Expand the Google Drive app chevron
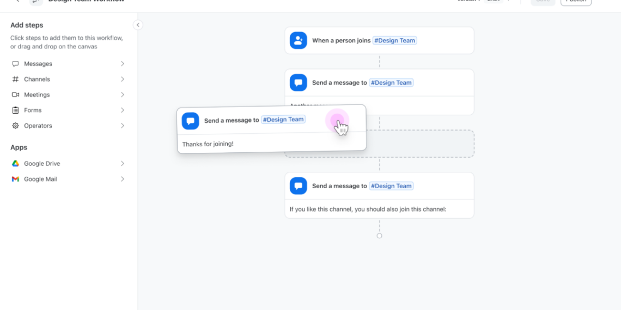621x310 pixels. pyautogui.click(x=122, y=164)
